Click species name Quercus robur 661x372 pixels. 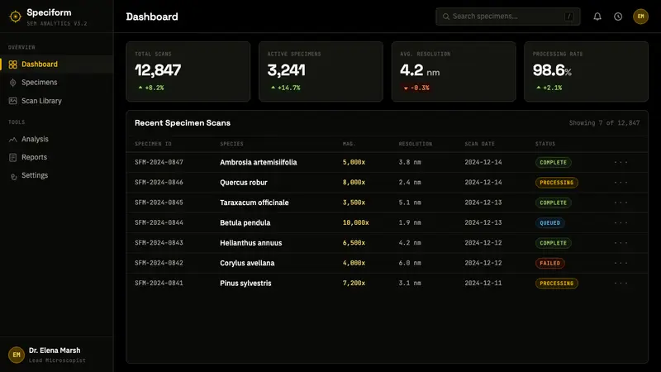click(244, 183)
